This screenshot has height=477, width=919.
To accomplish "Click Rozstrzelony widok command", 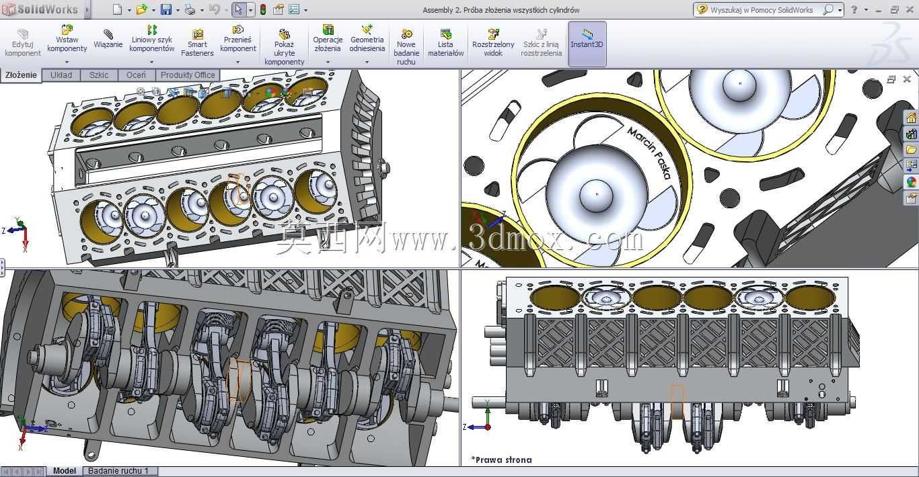I will tap(493, 43).
